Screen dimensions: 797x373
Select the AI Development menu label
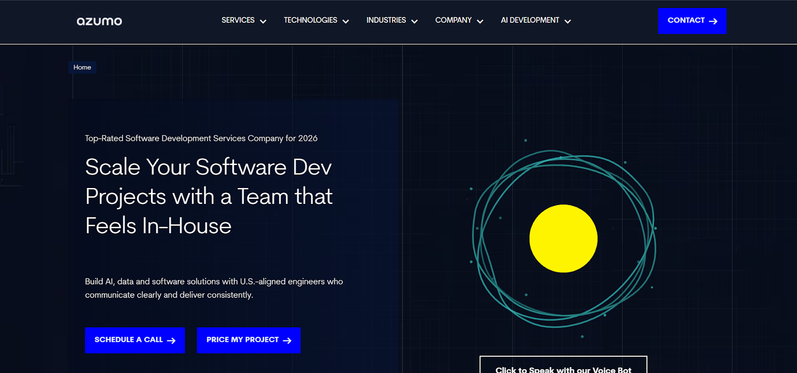[530, 20]
